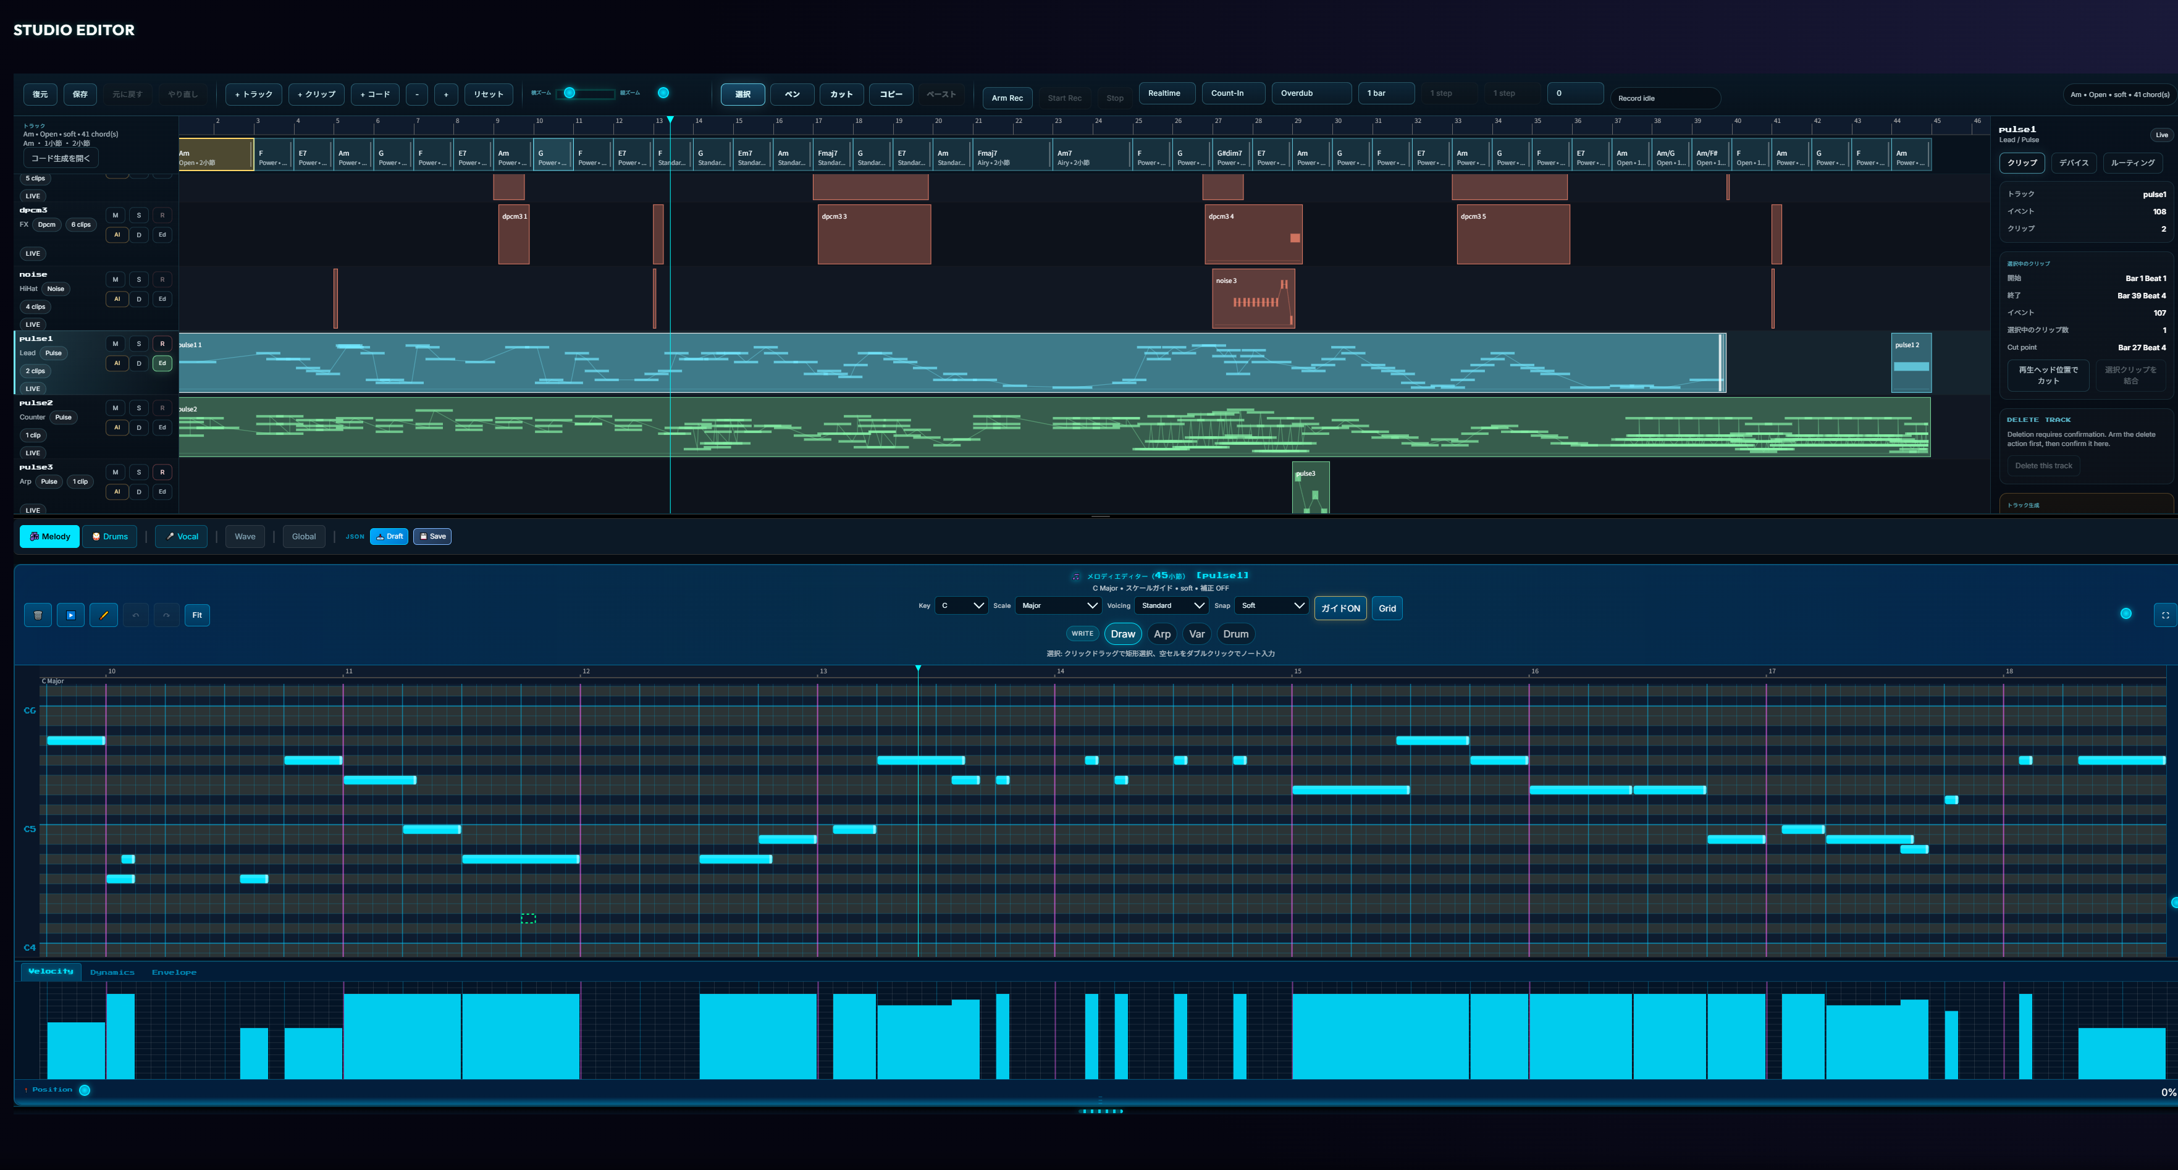
Task: Solo the pulse1 track
Action: click(x=138, y=343)
